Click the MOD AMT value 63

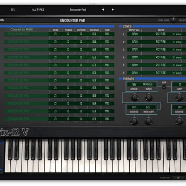148,107
